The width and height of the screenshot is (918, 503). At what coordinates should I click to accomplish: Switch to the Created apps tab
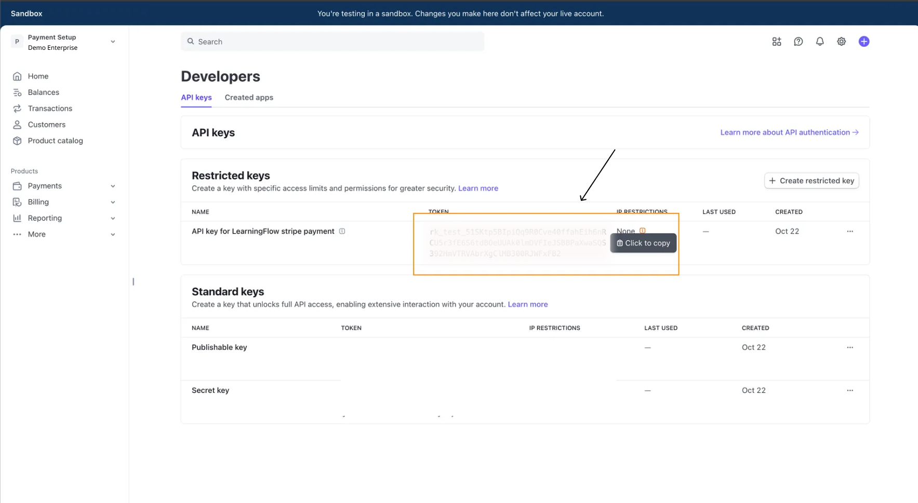[249, 98]
